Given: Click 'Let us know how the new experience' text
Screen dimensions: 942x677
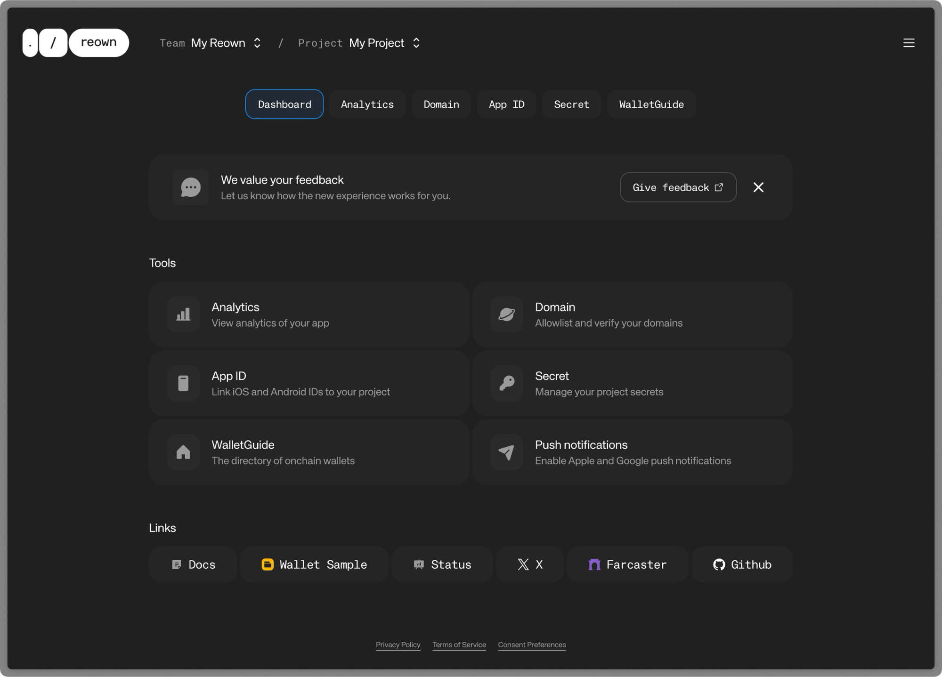Looking at the screenshot, I should click(x=335, y=196).
